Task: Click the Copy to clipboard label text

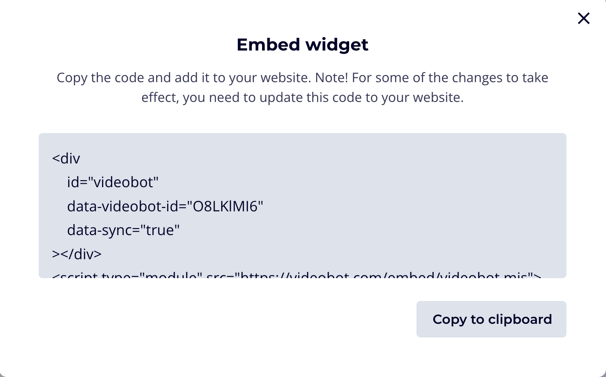Action: point(491,319)
